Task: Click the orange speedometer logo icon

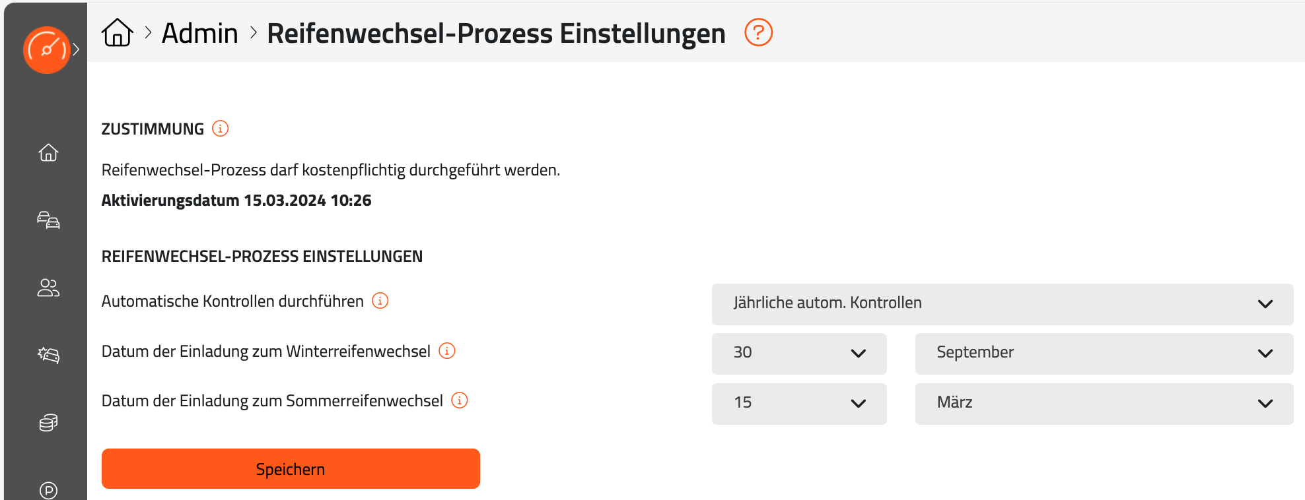Action: [x=46, y=49]
